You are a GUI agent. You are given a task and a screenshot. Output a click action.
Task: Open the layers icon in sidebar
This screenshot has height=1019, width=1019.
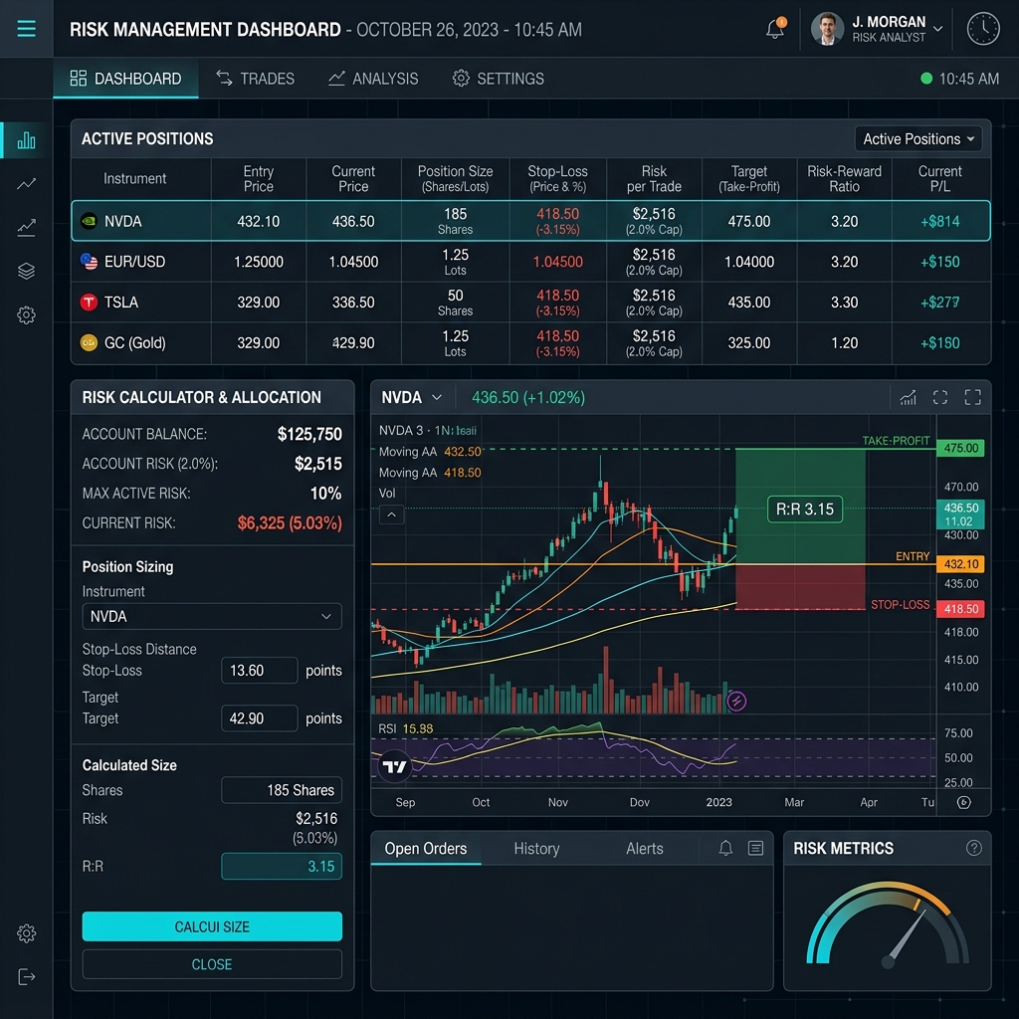[x=26, y=271]
